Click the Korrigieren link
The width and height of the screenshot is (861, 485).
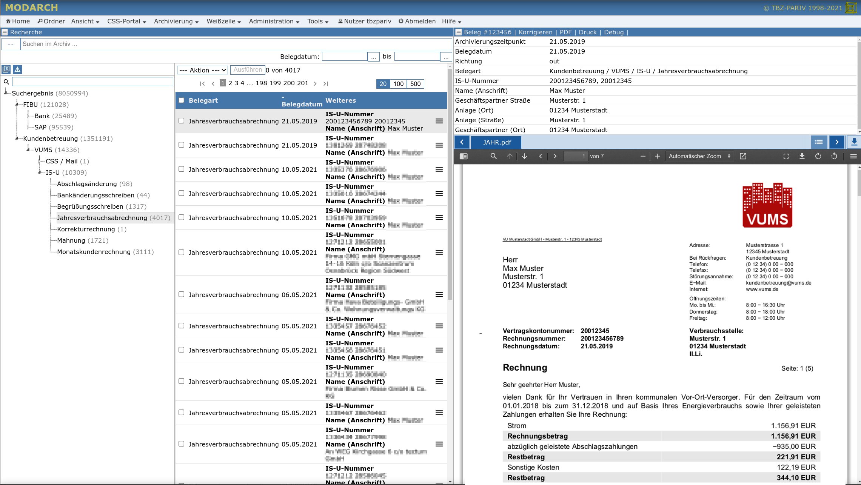point(535,32)
